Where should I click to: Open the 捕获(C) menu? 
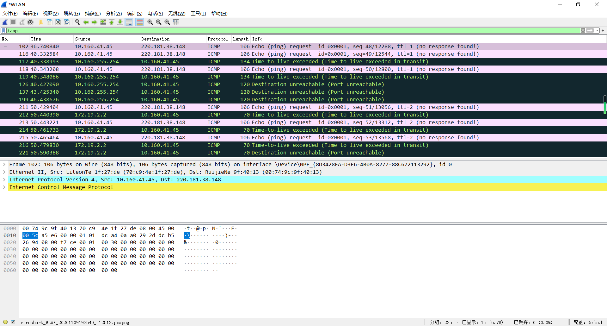click(93, 14)
